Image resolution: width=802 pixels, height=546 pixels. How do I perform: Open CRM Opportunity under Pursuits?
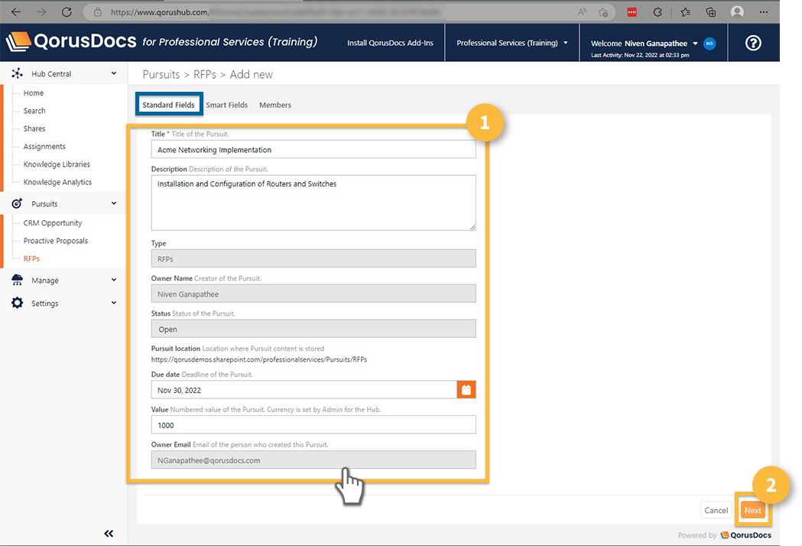click(53, 223)
